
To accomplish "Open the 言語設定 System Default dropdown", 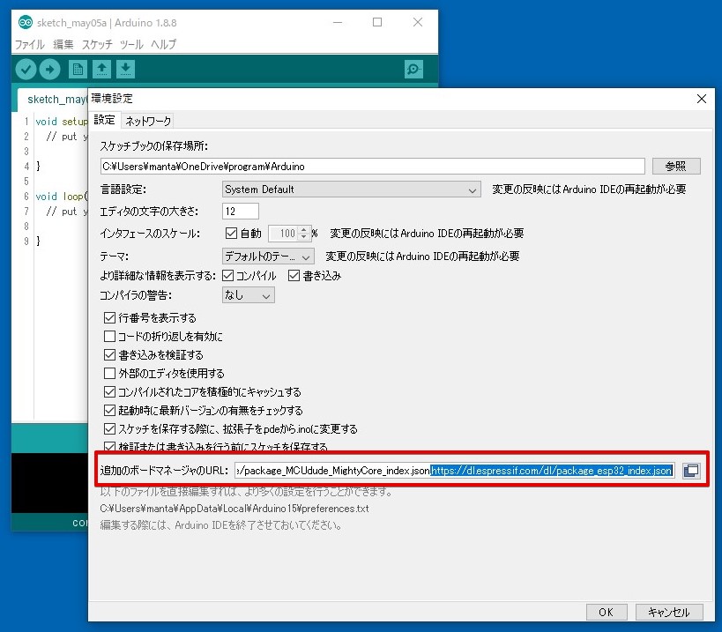I will [352, 190].
